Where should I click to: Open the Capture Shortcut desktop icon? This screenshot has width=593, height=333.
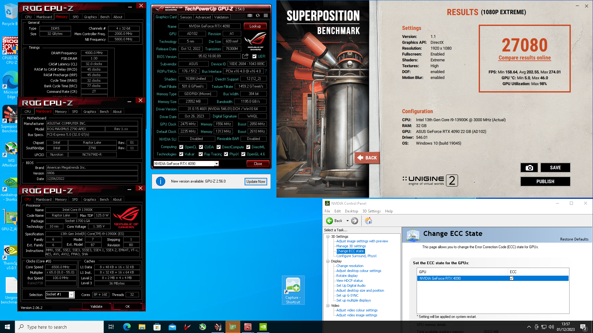pos(293,290)
